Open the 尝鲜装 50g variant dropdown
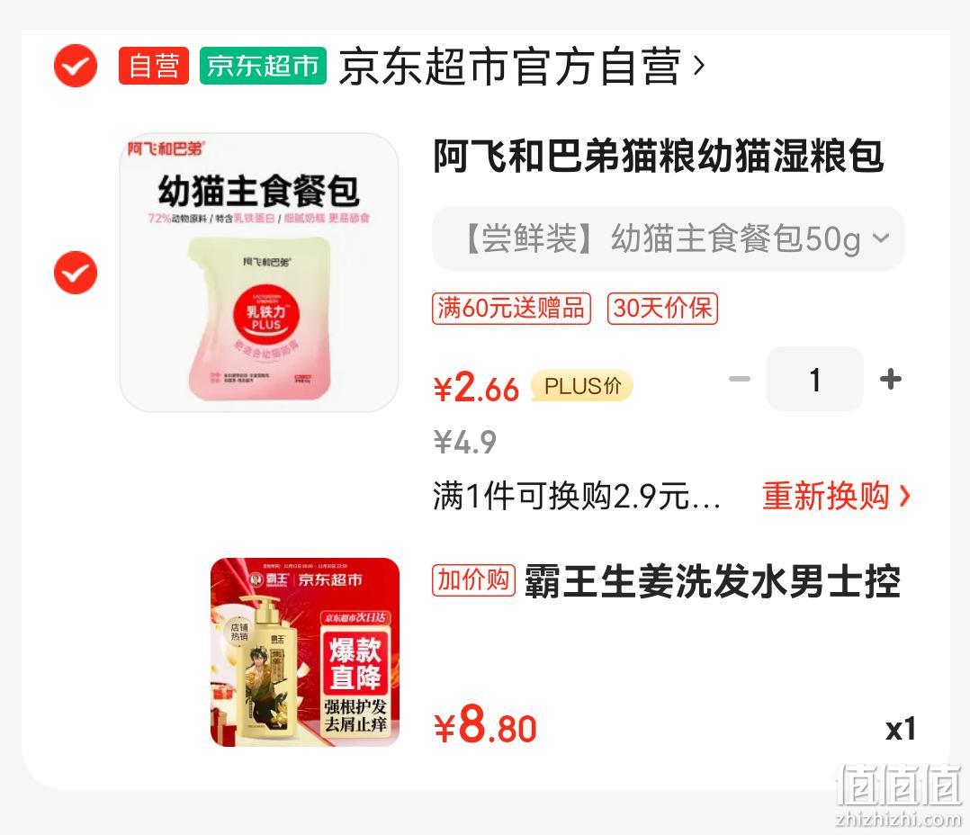 point(668,238)
